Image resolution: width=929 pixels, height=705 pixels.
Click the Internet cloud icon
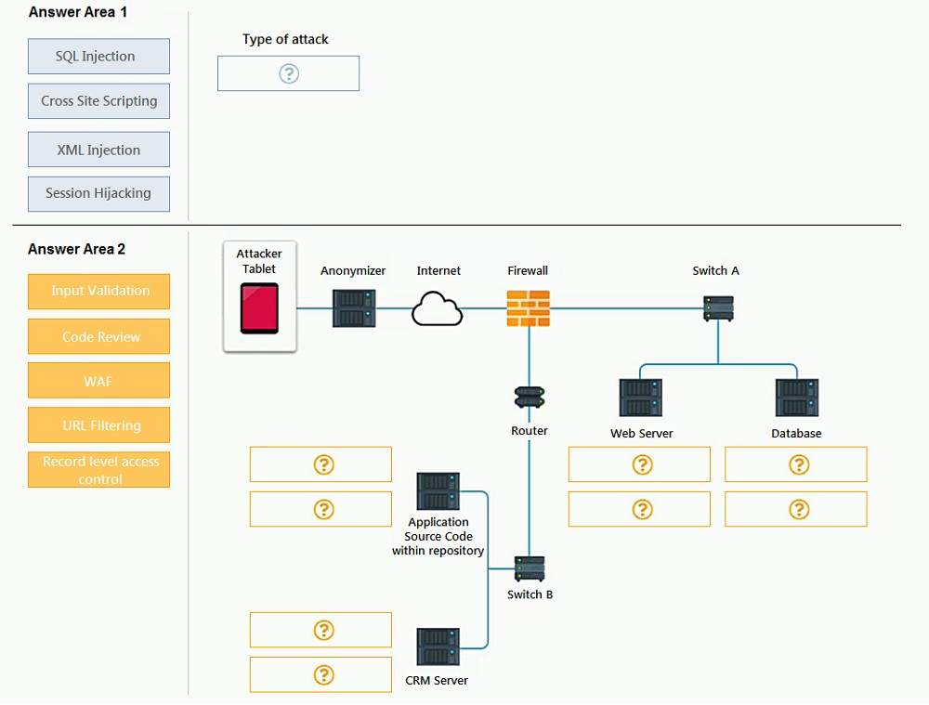[438, 308]
